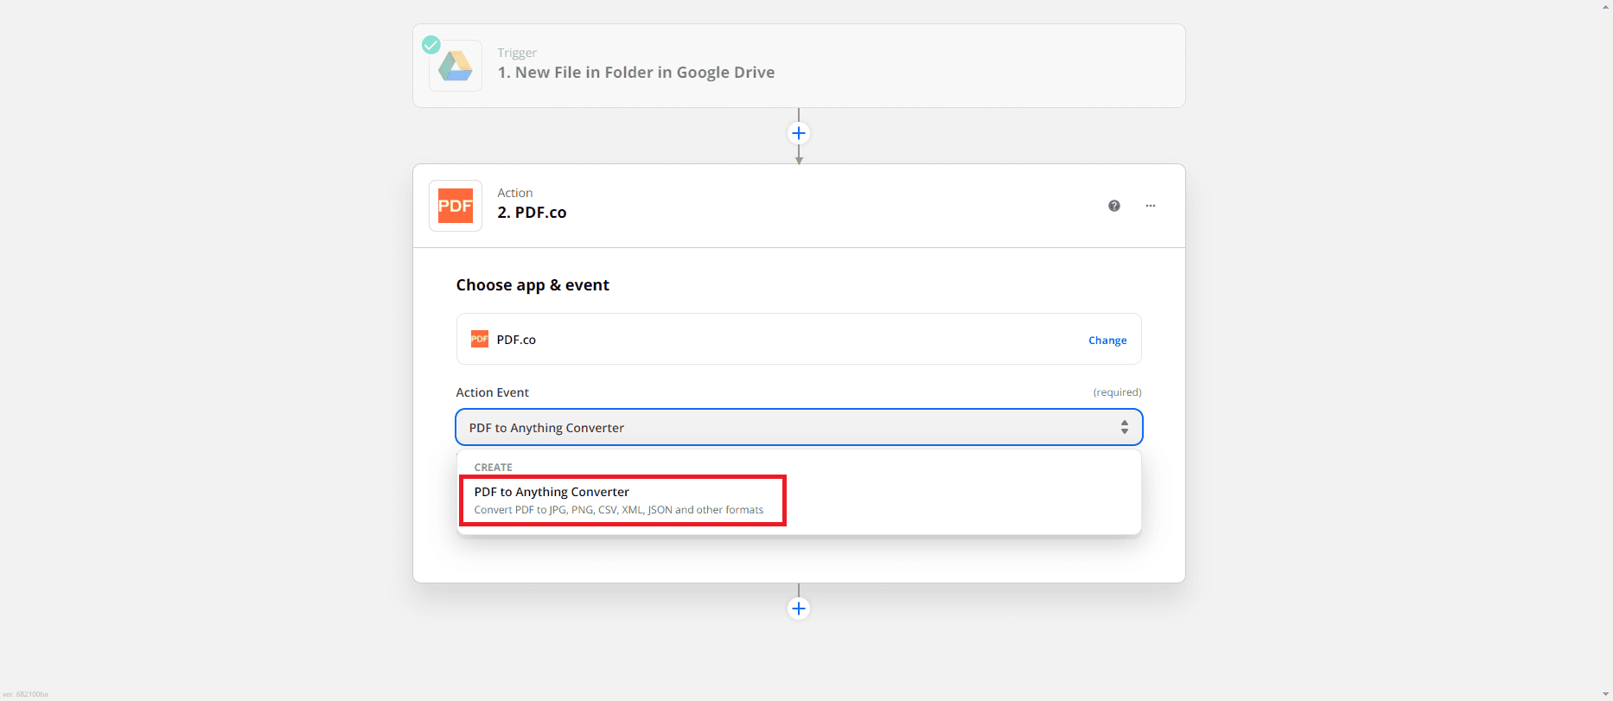Click the Action Event field label
Image resolution: width=1614 pixels, height=701 pixels.
click(x=492, y=392)
